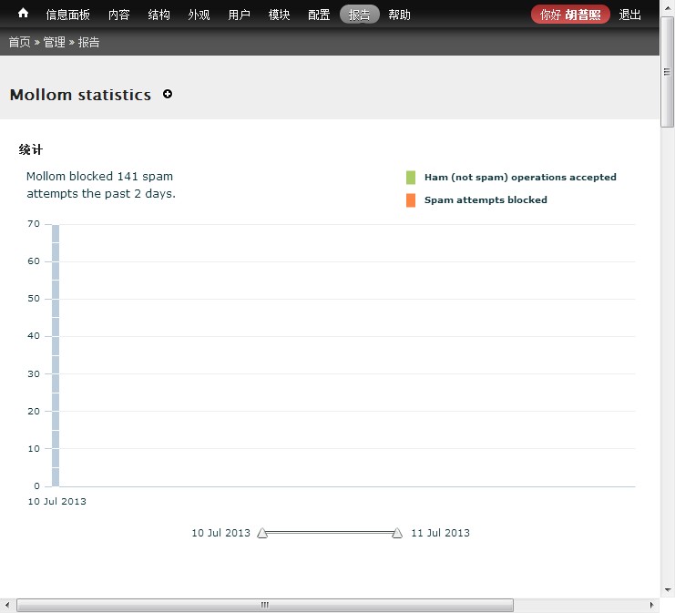
Task: Open the 帮助 menu item
Action: (400, 15)
